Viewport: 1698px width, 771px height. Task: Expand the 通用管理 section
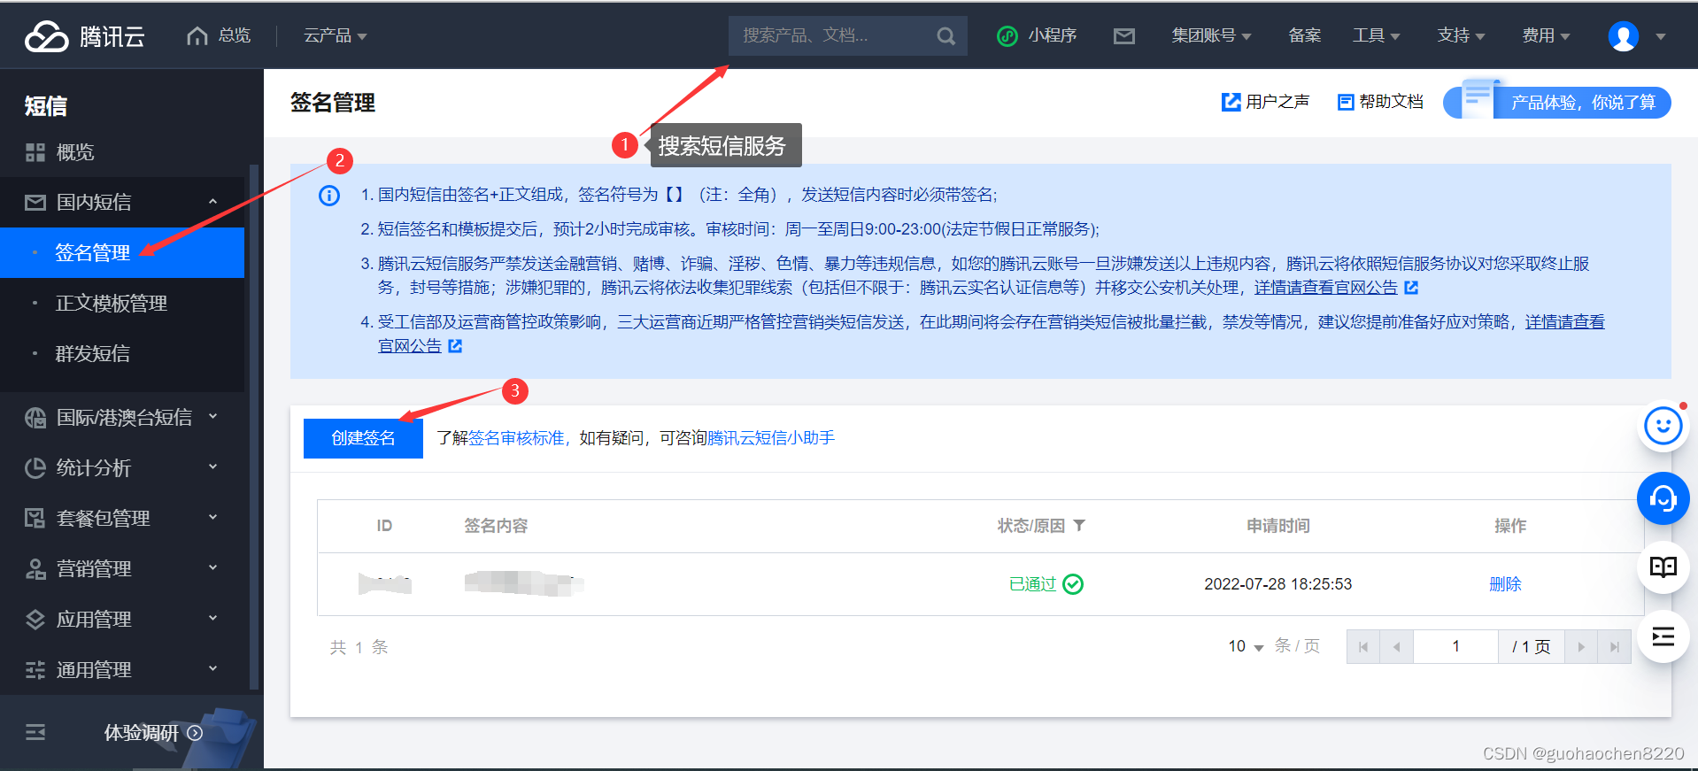[212, 668]
